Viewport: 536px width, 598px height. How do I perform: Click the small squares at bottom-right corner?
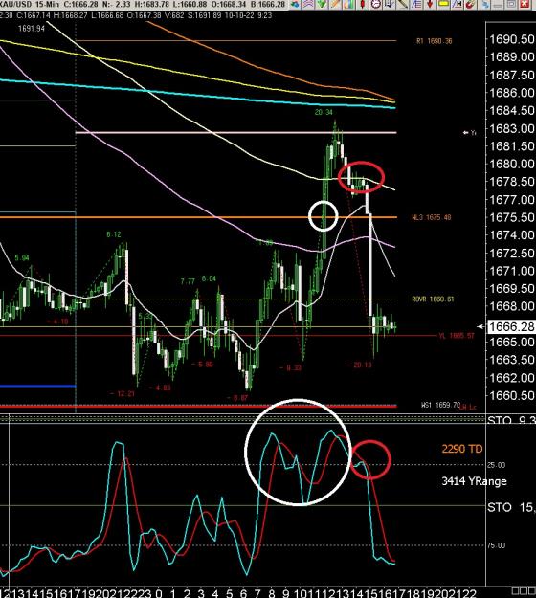[x=524, y=591]
